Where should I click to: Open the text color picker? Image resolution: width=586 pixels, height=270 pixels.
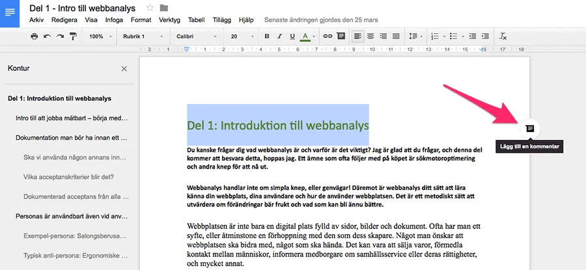point(306,36)
